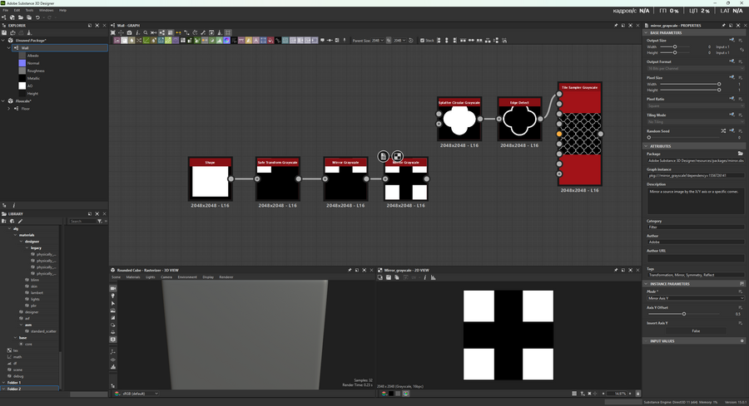Open the Mode dropdown showing Mirror Axis Y

pyautogui.click(x=695, y=298)
